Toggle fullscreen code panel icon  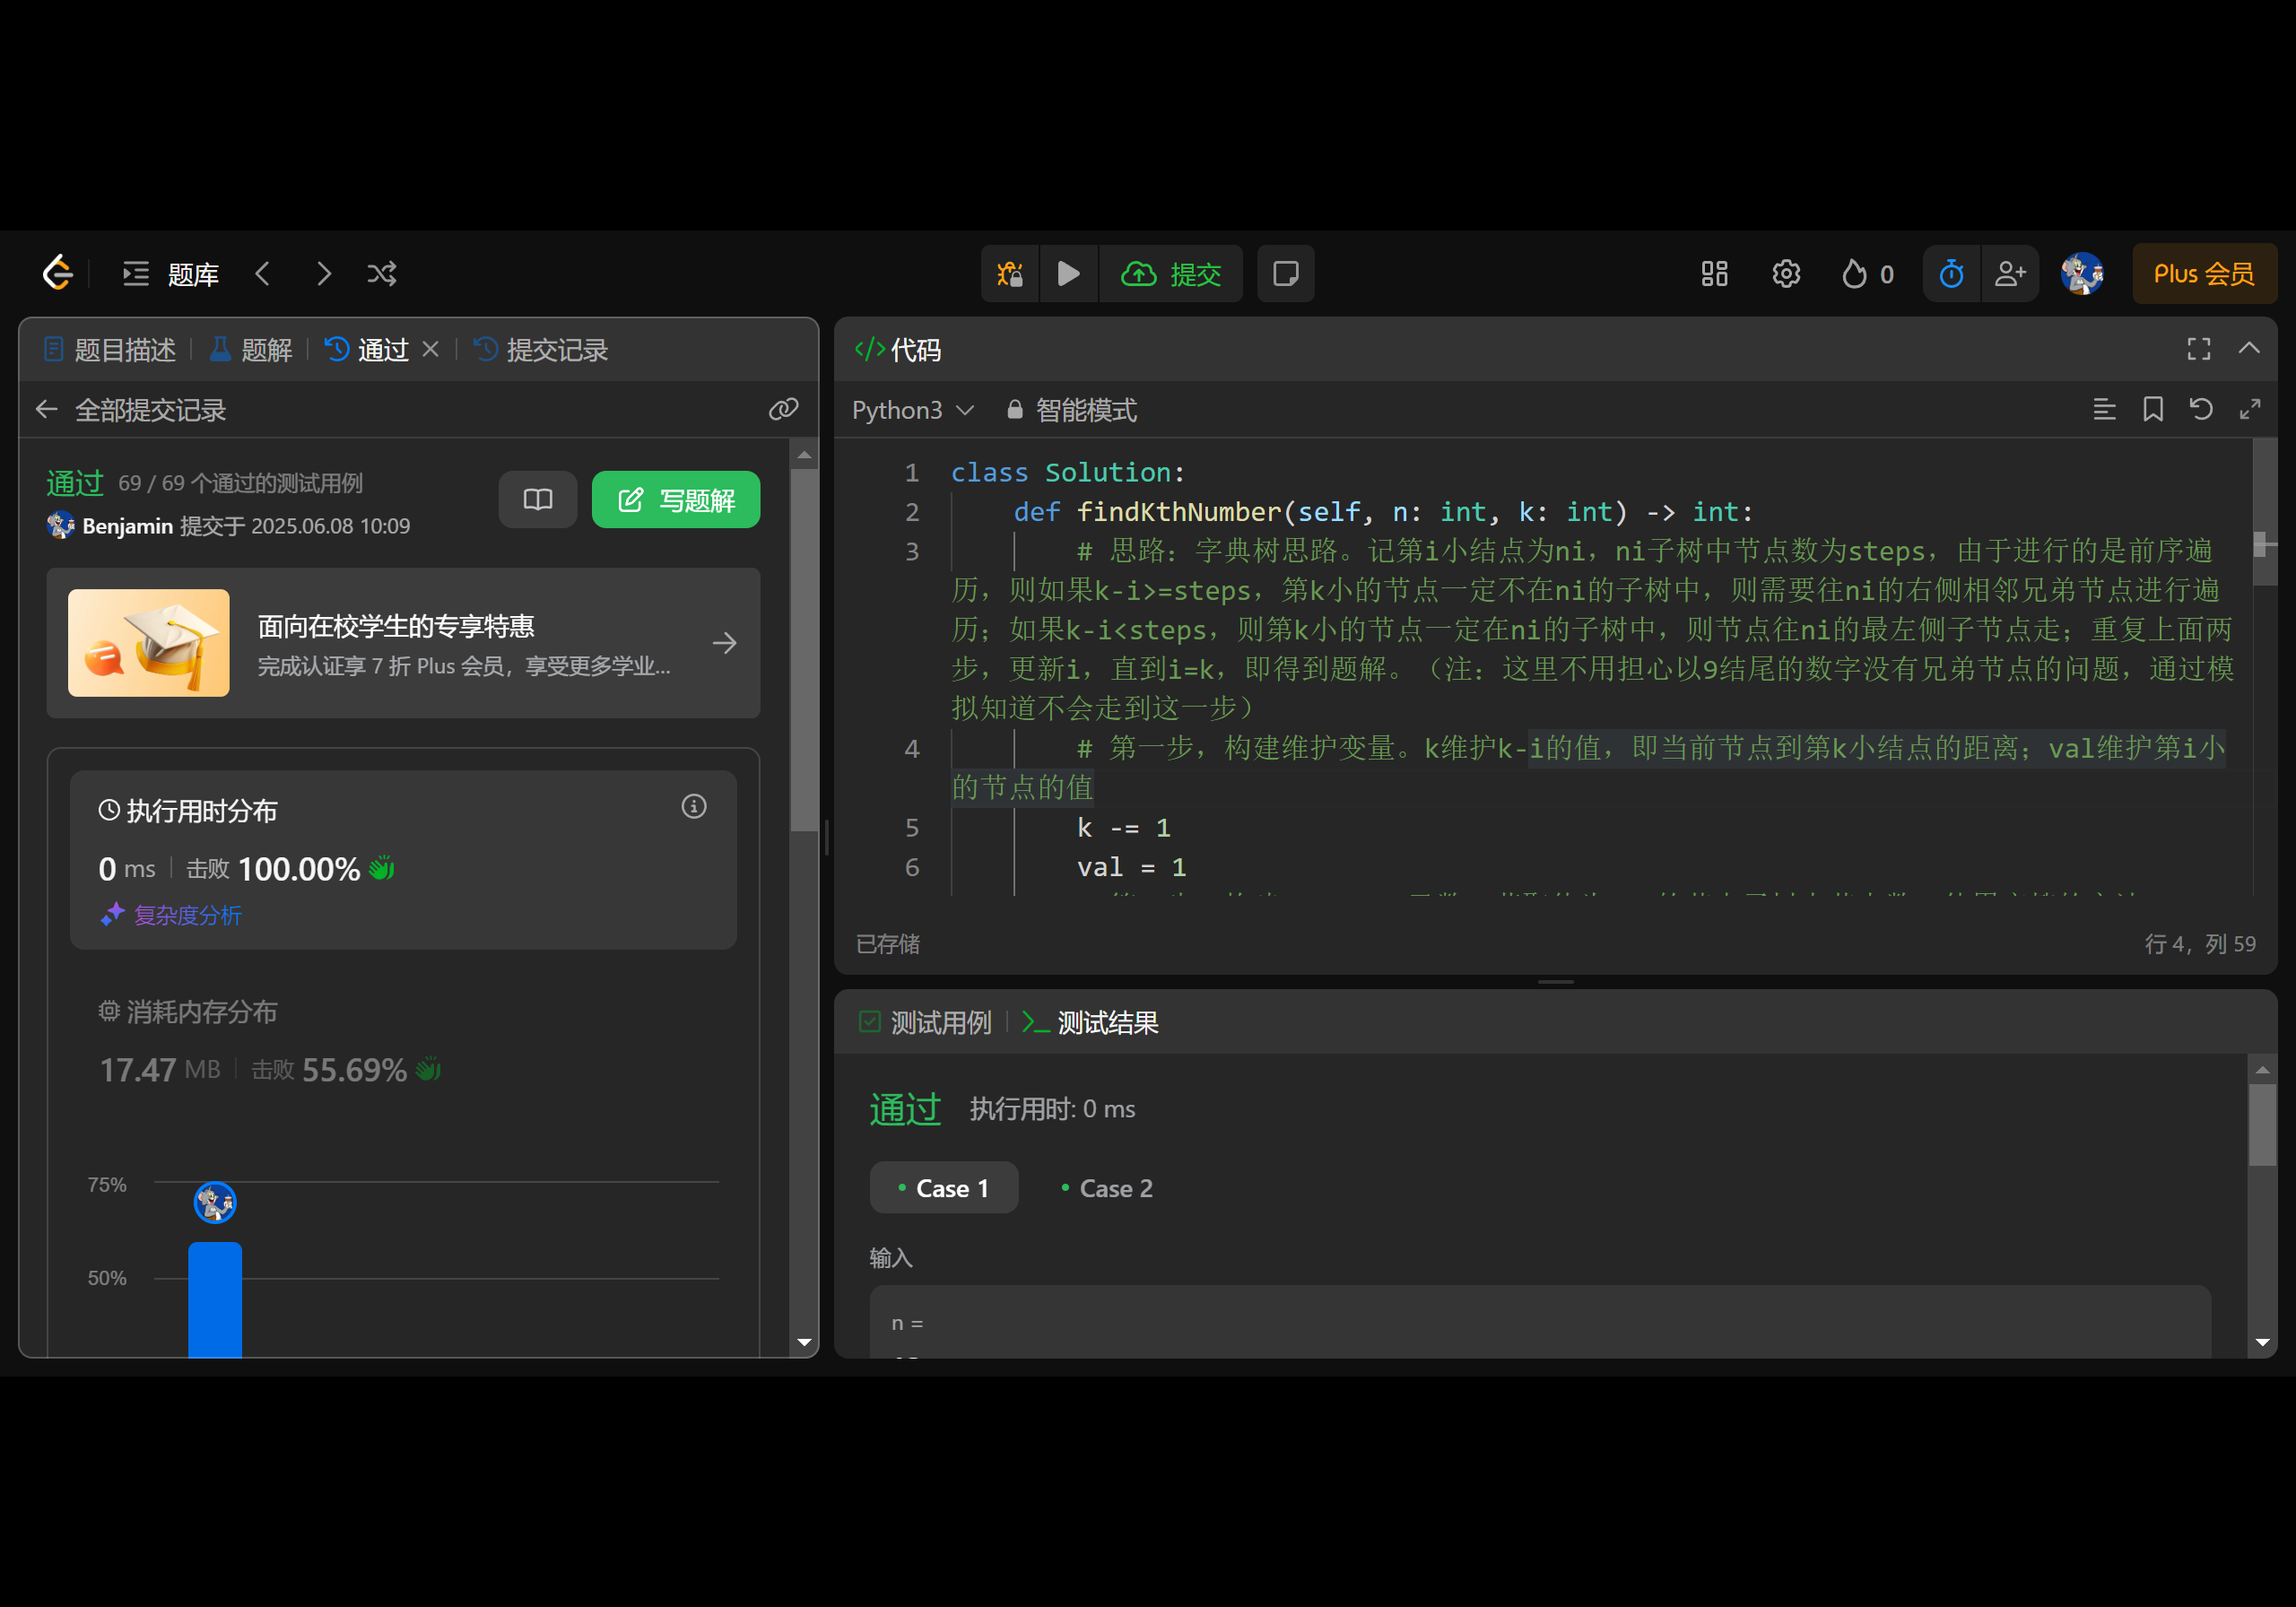[x=2198, y=348]
